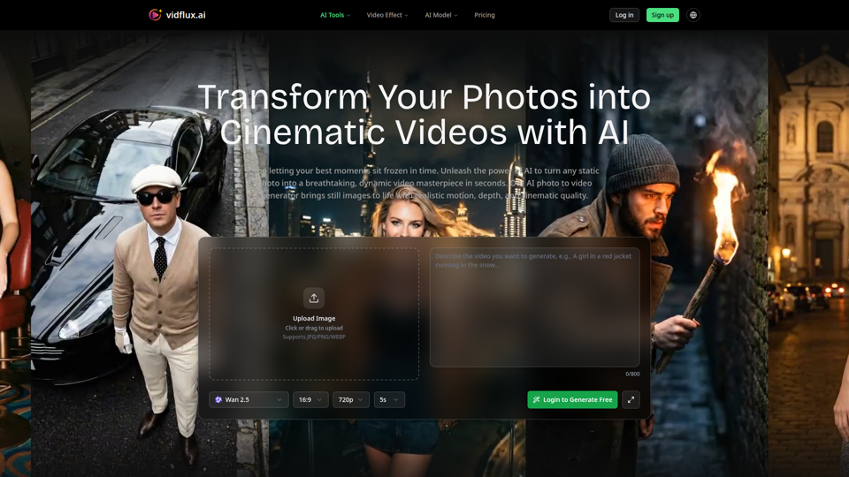The image size is (849, 477).
Task: Click the 0/800 character counter
Action: click(x=632, y=374)
